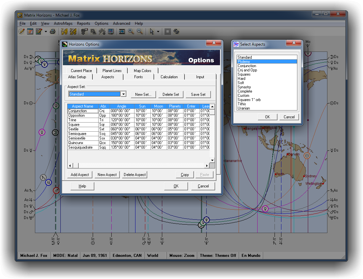Click Cancel in Horizons Options dialog
363x279 pixels.
tap(203, 186)
